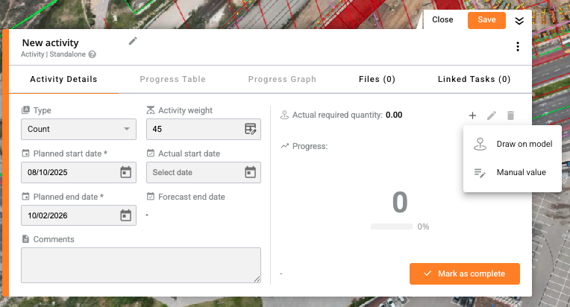
Task: Collapse the panel with double chevron
Action: (519, 21)
